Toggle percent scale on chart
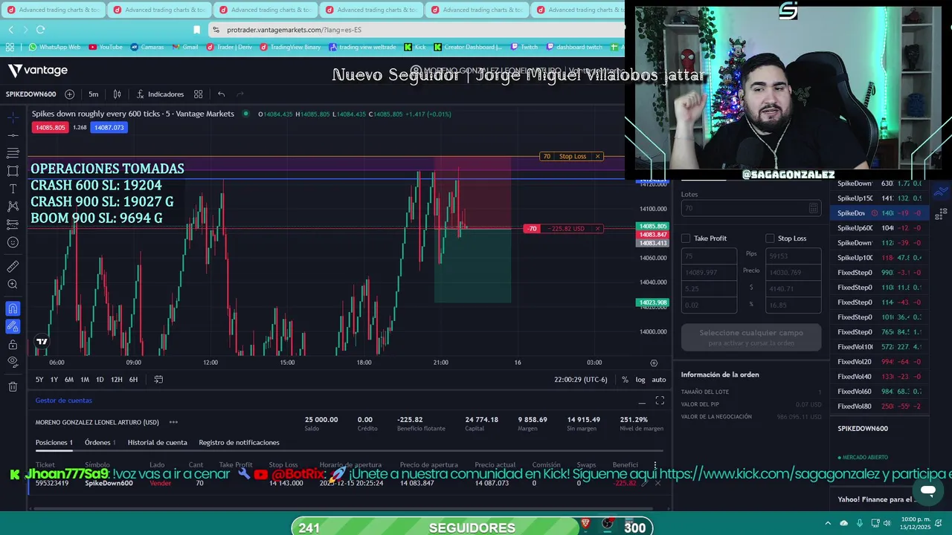Viewport: 952px width, 535px height. pyautogui.click(x=625, y=380)
